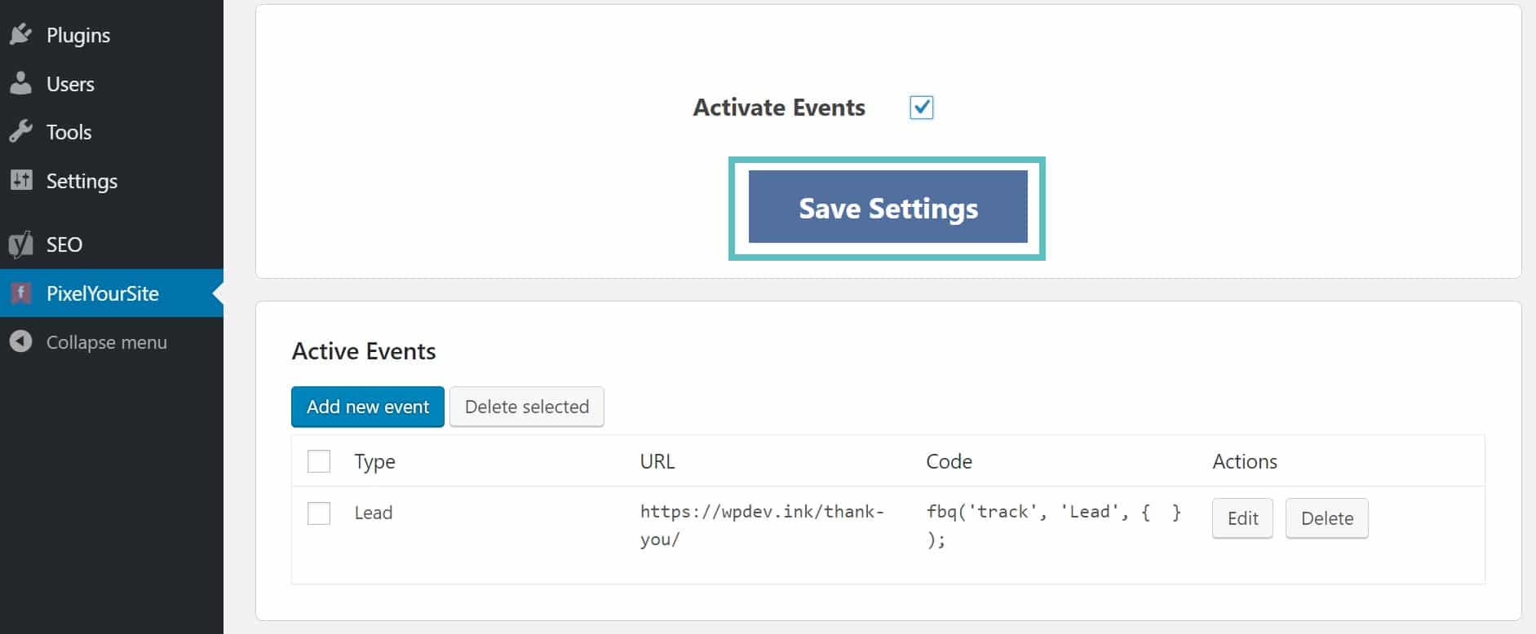Delete the Lead event
The image size is (1536, 634).
pos(1326,518)
